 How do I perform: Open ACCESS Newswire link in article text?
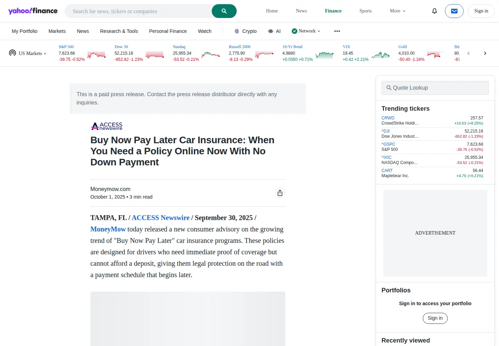point(160,218)
